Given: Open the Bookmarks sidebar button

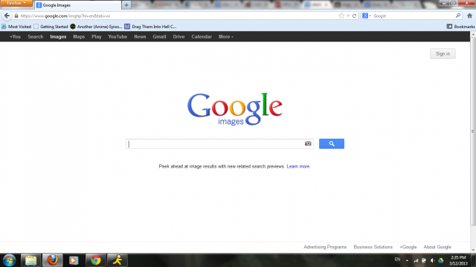Looking at the screenshot, I should click(460, 27).
